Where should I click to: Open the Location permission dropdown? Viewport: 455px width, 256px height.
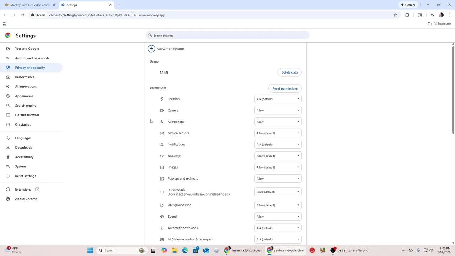pos(278,99)
